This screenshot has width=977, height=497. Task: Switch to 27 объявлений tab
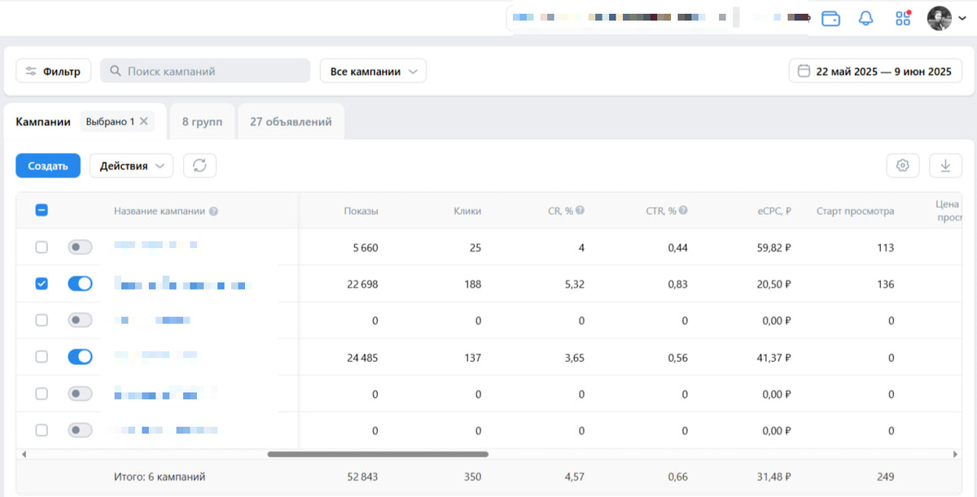tap(291, 121)
